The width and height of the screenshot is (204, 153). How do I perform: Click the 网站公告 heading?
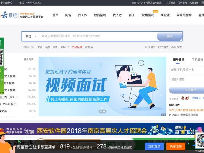[x=174, y=105]
